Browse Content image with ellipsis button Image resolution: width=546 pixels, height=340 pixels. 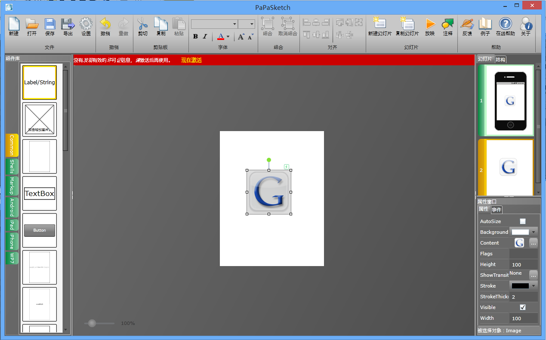[x=534, y=243]
